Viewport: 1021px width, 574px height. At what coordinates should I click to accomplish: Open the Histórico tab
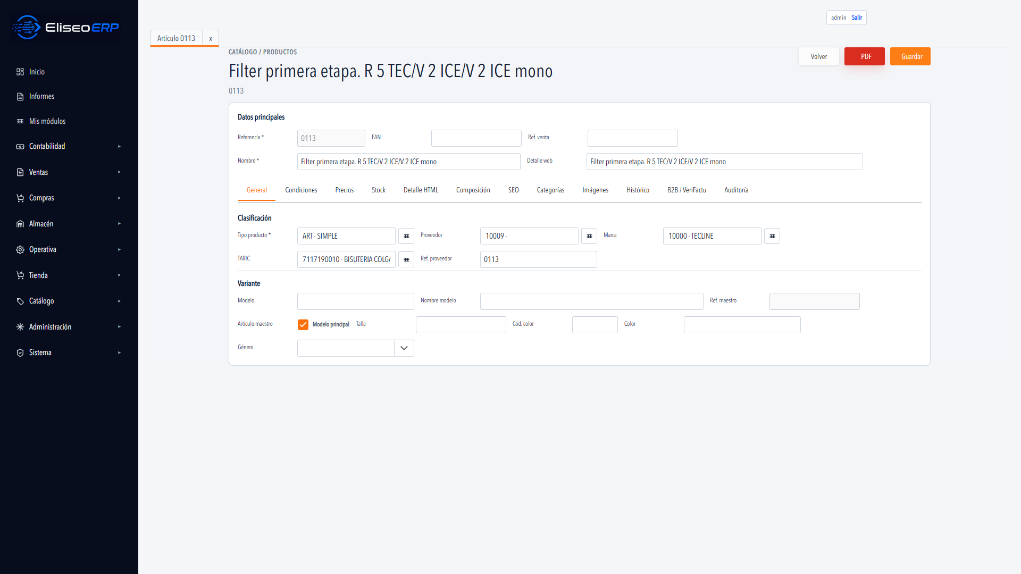pyautogui.click(x=638, y=190)
